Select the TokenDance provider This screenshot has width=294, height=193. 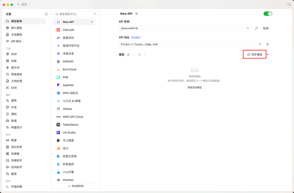coord(74,124)
